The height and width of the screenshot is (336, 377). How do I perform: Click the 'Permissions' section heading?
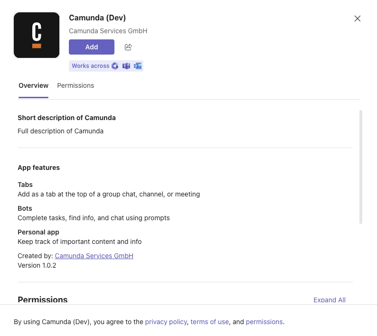(x=43, y=300)
